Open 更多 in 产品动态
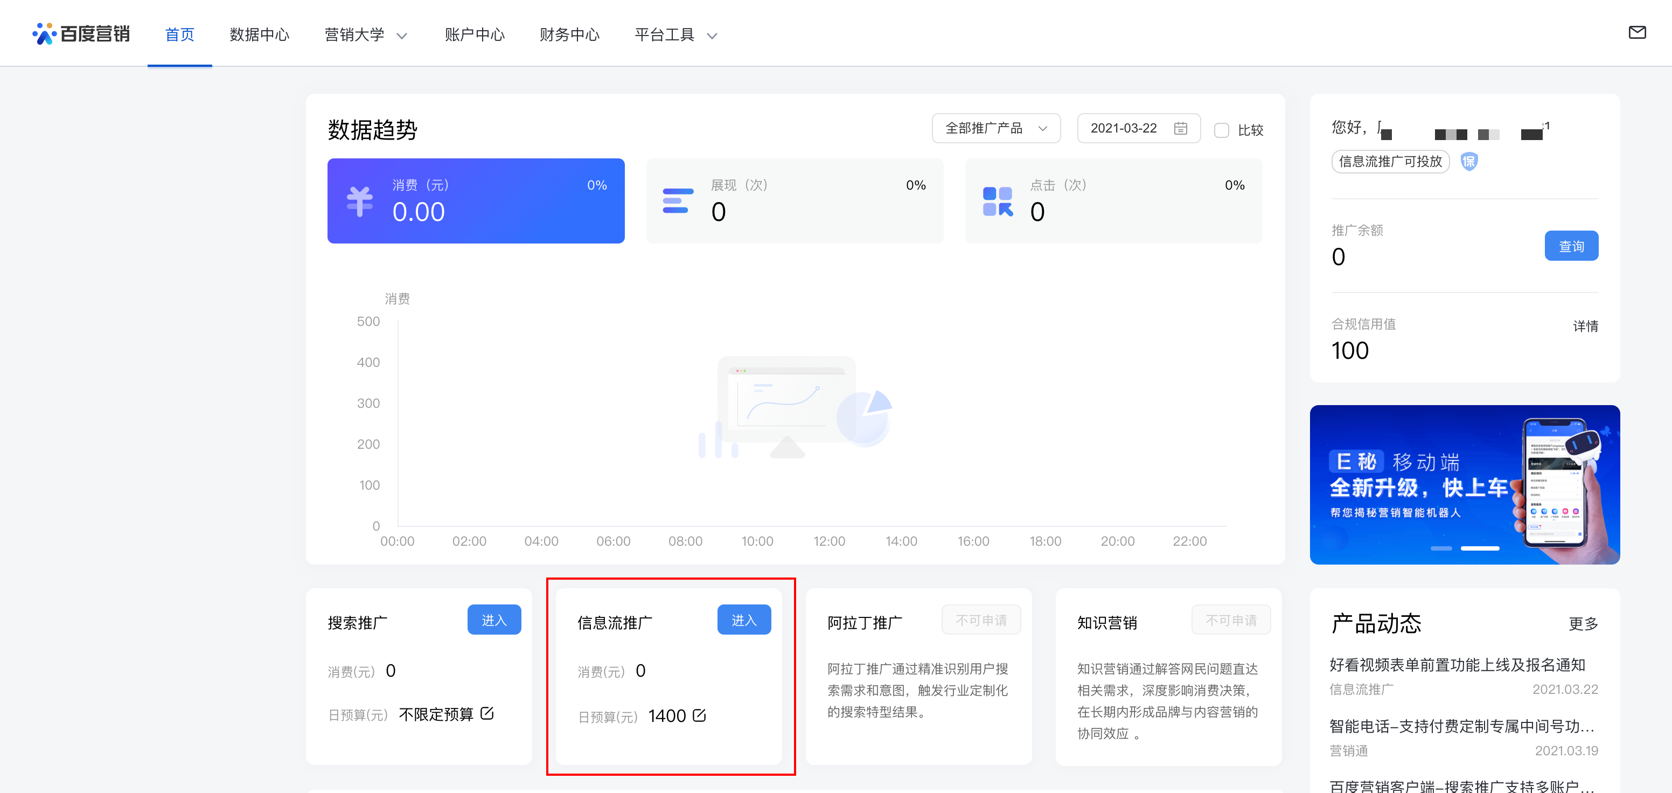Image resolution: width=1672 pixels, height=793 pixels. 1583,624
